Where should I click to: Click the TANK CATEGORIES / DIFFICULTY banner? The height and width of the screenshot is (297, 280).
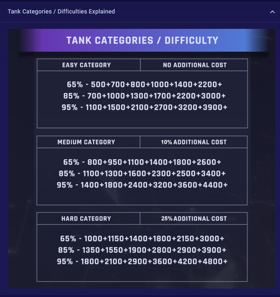142,40
